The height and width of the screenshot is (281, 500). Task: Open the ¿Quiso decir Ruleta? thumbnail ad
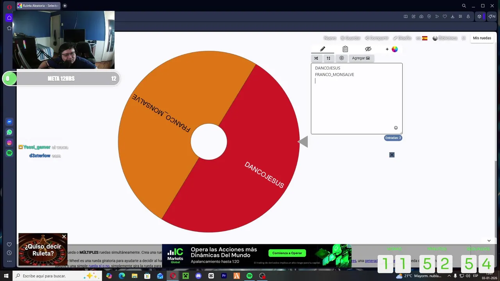click(x=43, y=250)
